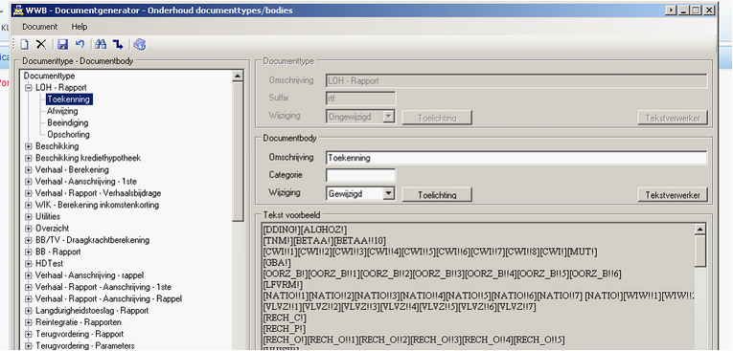Screen dimensions: 733x351
Task: Expand the WIK - Berekening inkomstenkorting node
Action: pyautogui.click(x=29, y=205)
